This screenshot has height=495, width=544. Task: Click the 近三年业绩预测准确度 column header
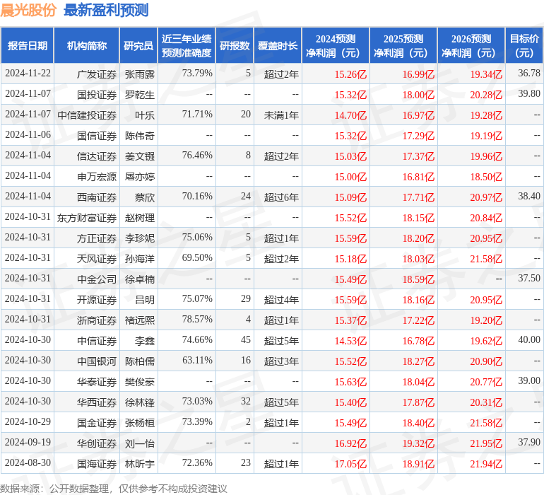coord(187,45)
